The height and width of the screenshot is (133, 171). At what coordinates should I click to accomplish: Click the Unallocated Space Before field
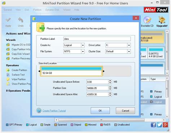(97, 82)
